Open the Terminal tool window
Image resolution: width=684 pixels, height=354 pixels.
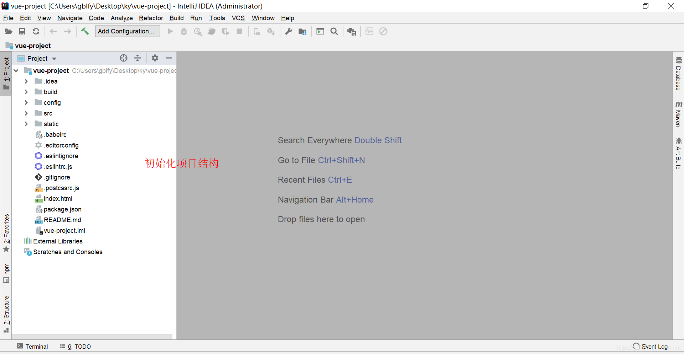(x=32, y=347)
